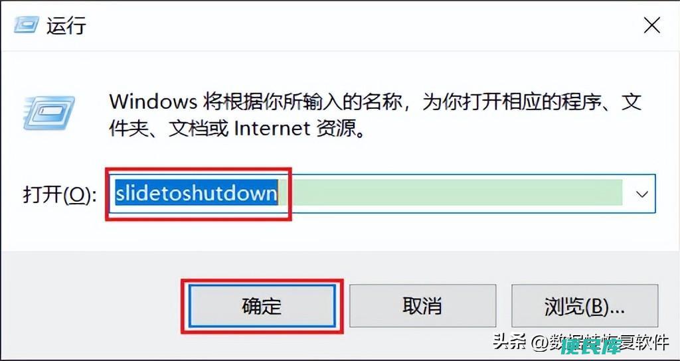Click the 打开(O): label
Viewport: 680px width, 361px height.
pyautogui.click(x=59, y=195)
